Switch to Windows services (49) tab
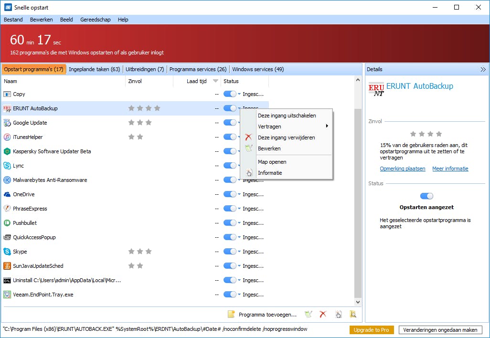490x338 pixels. coord(258,69)
